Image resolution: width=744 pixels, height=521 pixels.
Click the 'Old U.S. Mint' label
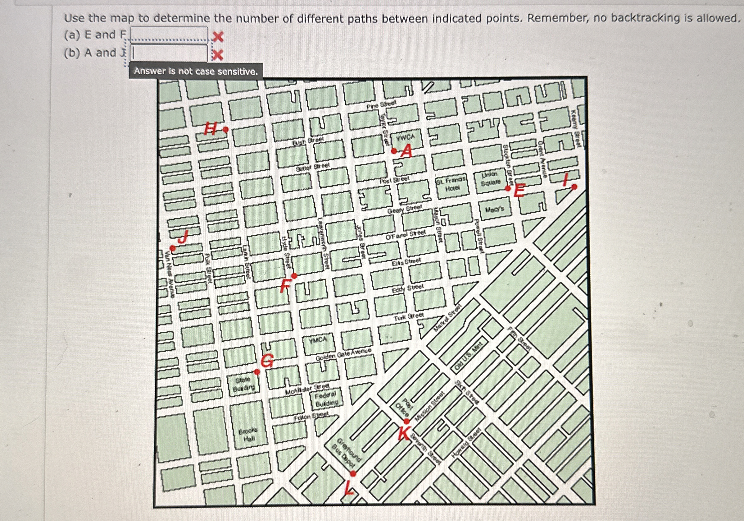pyautogui.click(x=469, y=356)
